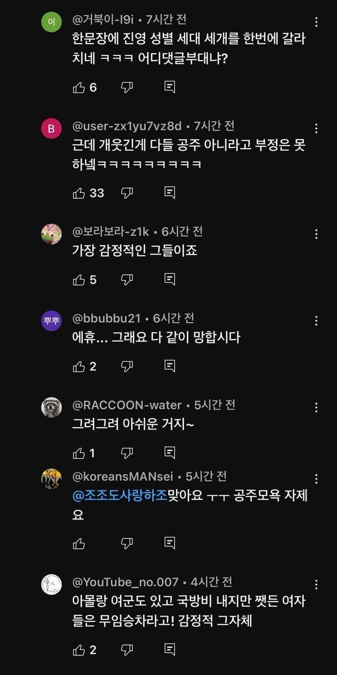The image size is (337, 675).
Task: Dislike the comment by @user-zx1yu7vz8d
Action: [x=127, y=193]
